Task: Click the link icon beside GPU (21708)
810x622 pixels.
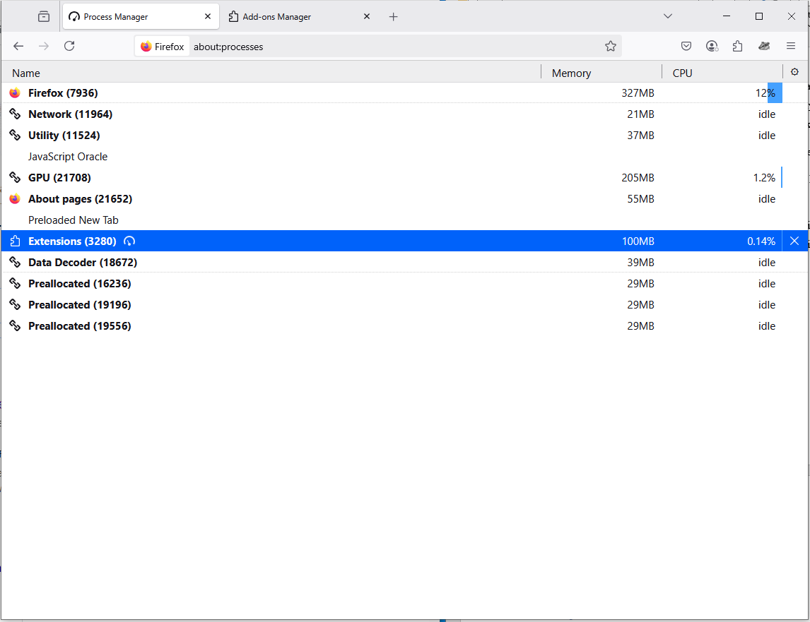Action: [x=15, y=178]
